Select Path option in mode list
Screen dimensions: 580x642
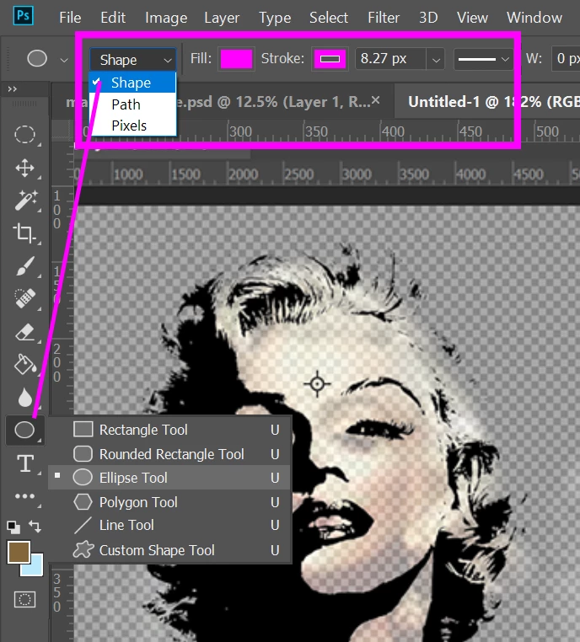pyautogui.click(x=133, y=104)
